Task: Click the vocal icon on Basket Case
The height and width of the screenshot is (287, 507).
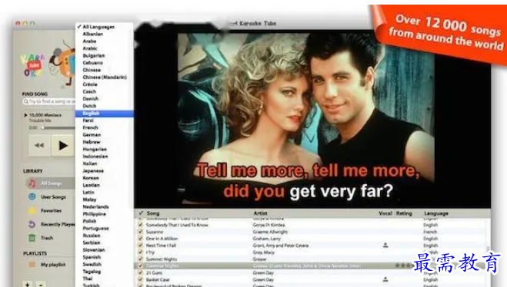Action: pos(385,279)
